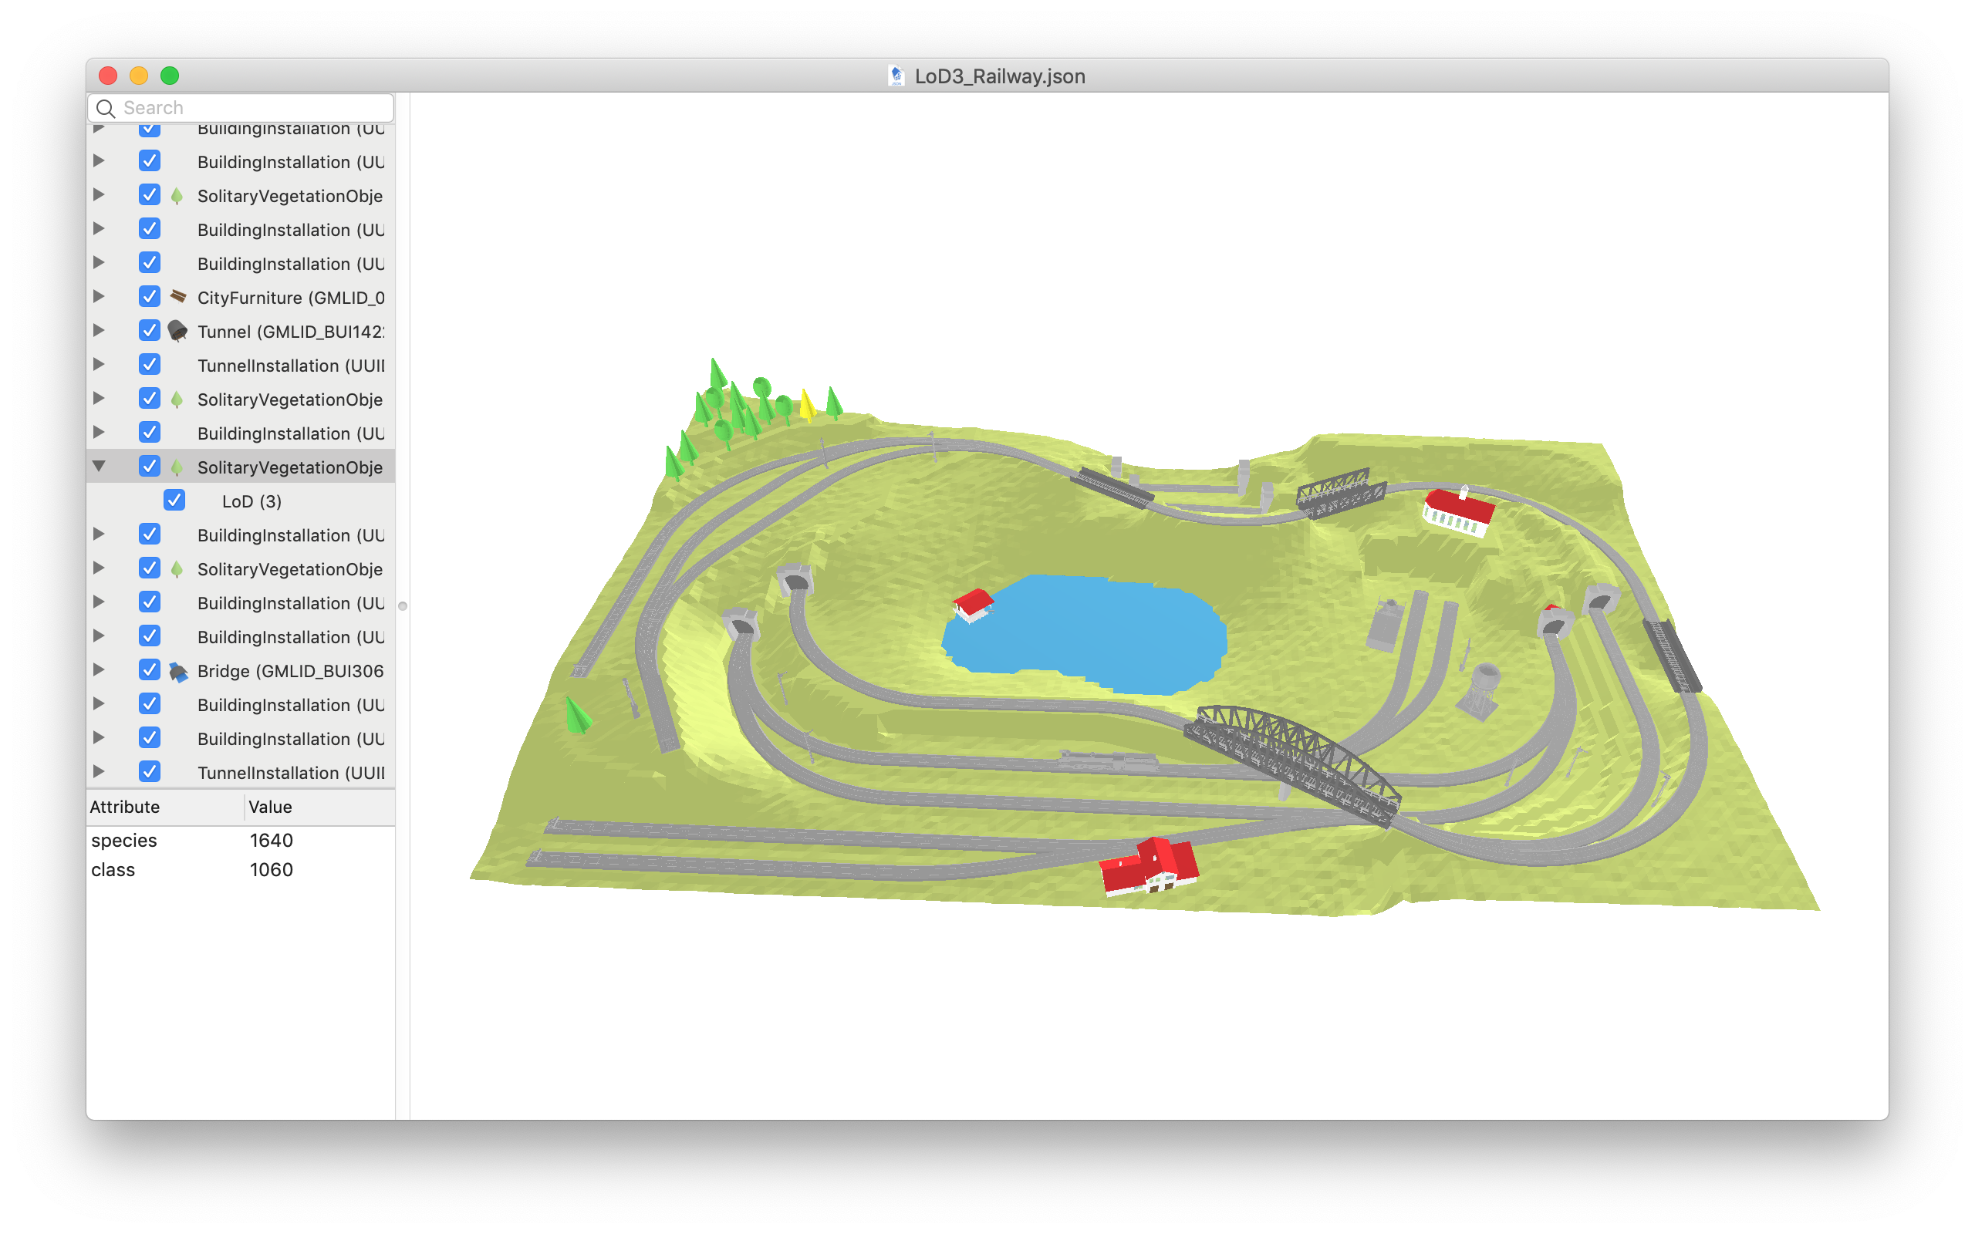Viewport: 1975px width, 1234px height.
Task: Expand the CityFurniture tree item
Action: pyautogui.click(x=99, y=296)
